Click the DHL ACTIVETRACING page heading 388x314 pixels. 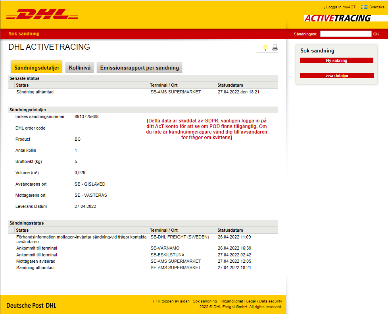(49, 47)
